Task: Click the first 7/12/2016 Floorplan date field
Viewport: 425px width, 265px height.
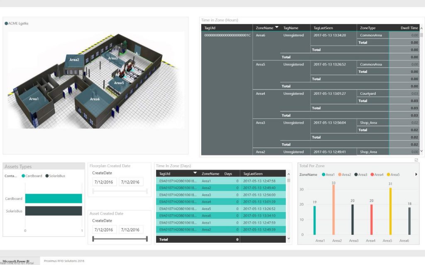Action: (x=104, y=181)
